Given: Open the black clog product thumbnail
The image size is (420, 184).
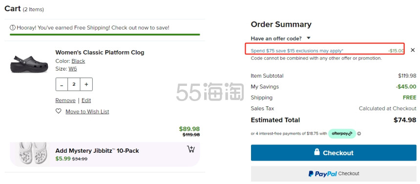Looking at the screenshot, I should coord(29,64).
